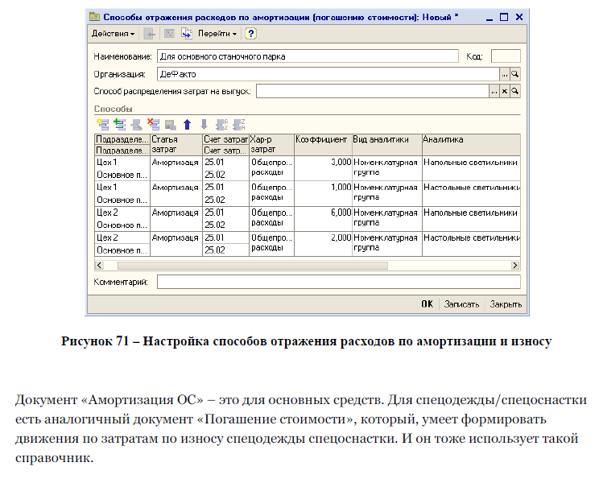Click the Аналитика column header

(471, 144)
